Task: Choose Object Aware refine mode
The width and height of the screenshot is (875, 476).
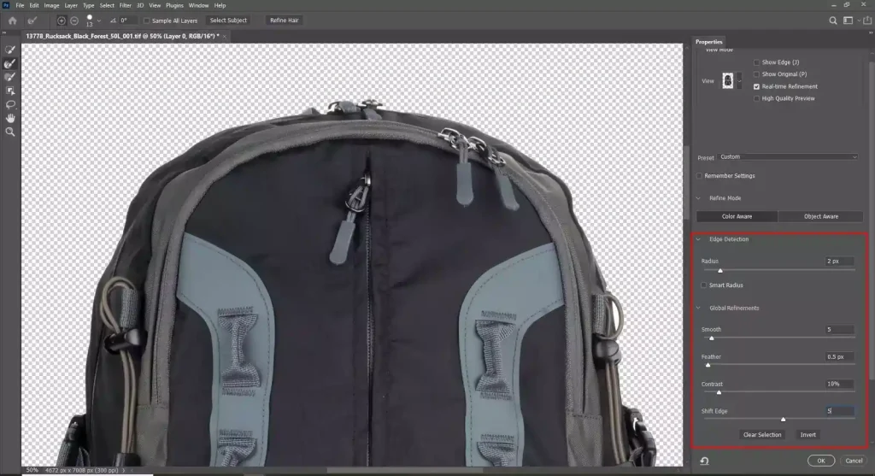Action: pyautogui.click(x=821, y=216)
